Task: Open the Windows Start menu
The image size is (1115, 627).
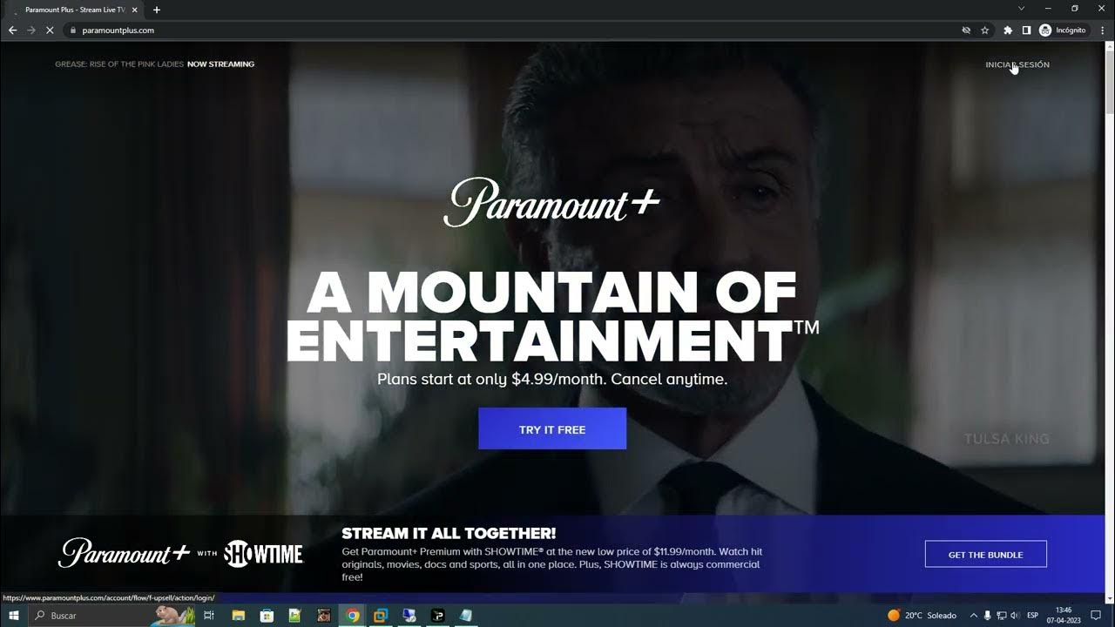Action: point(13,616)
